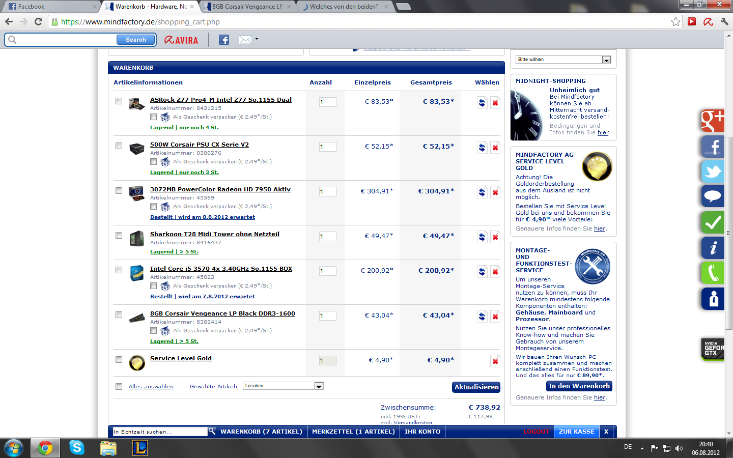
Task: Check the 8GB Corsair Vengeance row checkbox
Action: pos(119,315)
